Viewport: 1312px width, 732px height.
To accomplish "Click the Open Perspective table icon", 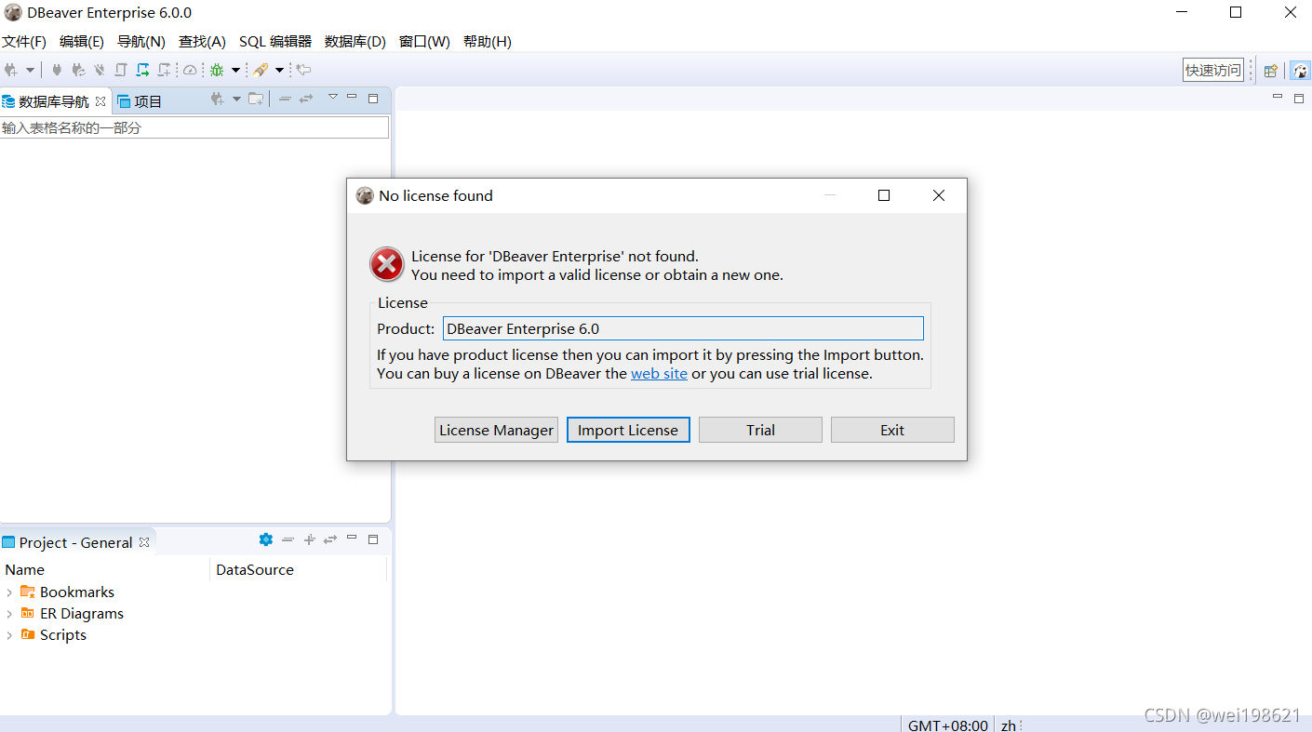I will point(1270,71).
